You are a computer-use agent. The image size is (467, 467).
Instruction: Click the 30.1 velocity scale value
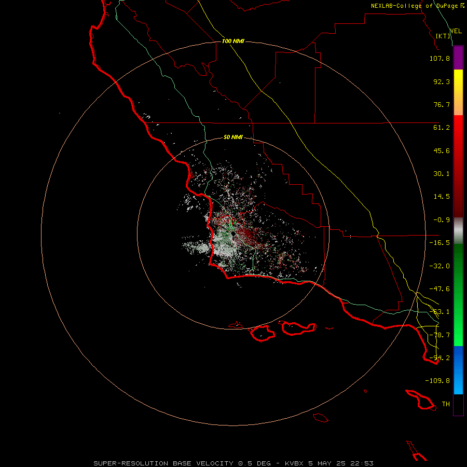click(442, 174)
